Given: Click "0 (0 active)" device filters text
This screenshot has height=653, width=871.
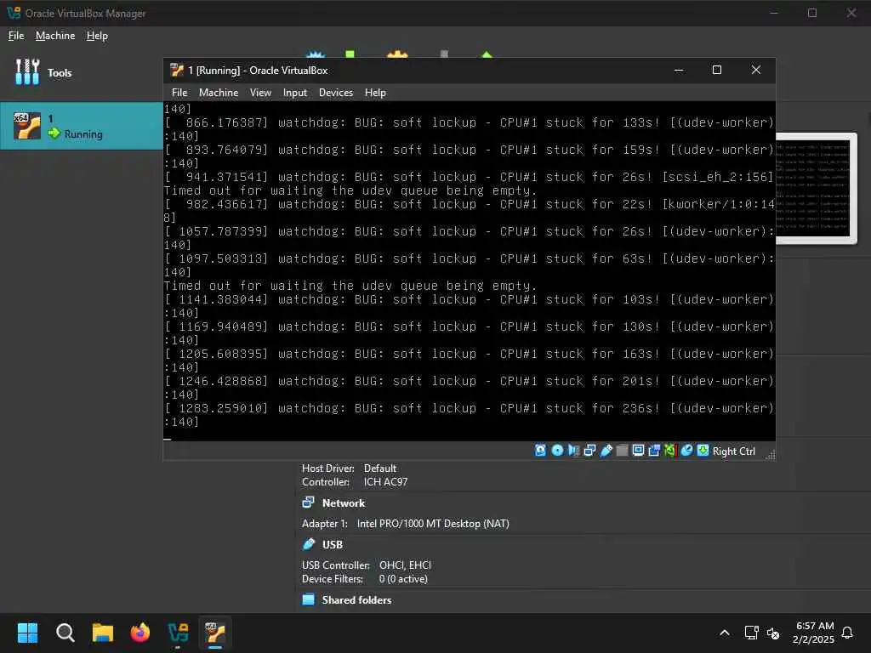Looking at the screenshot, I should coord(403,579).
